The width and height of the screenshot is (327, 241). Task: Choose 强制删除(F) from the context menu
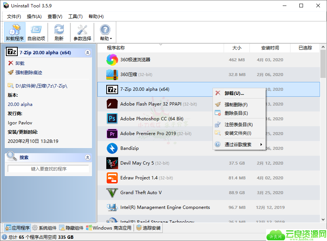click(x=239, y=104)
